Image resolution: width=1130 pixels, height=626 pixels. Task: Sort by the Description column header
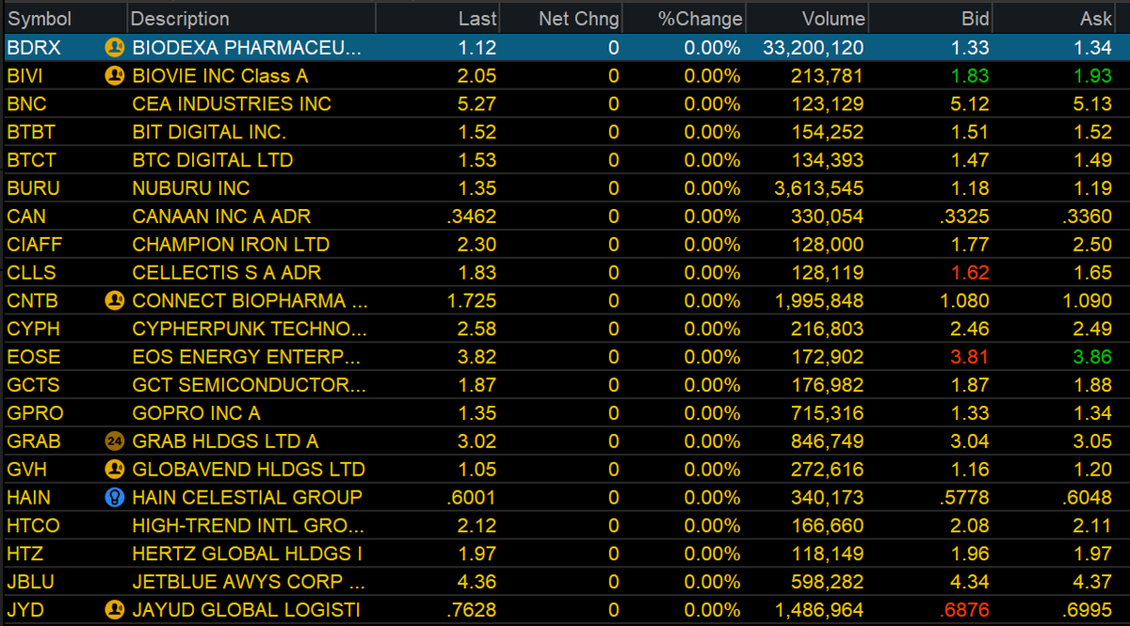click(251, 18)
